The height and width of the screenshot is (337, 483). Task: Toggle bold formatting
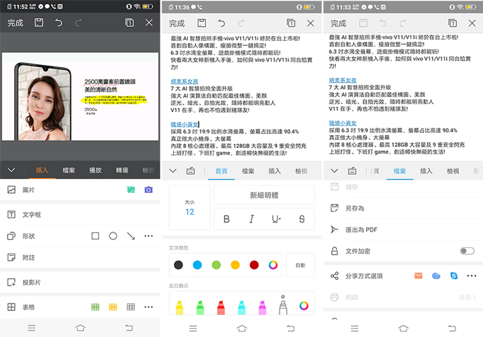tap(227, 219)
